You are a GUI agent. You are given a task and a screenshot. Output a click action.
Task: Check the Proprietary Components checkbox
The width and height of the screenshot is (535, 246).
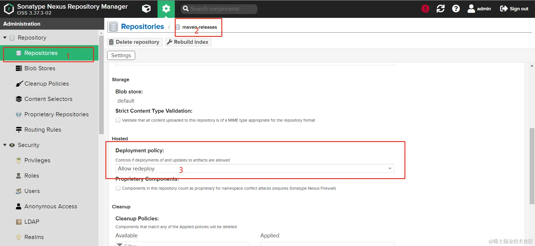coord(118,188)
